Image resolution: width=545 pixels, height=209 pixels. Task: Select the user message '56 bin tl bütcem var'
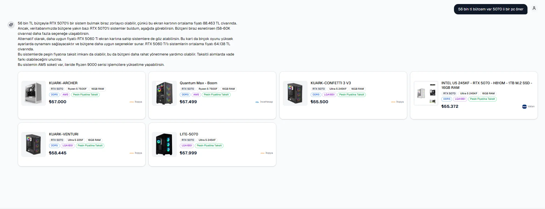tap(491, 9)
